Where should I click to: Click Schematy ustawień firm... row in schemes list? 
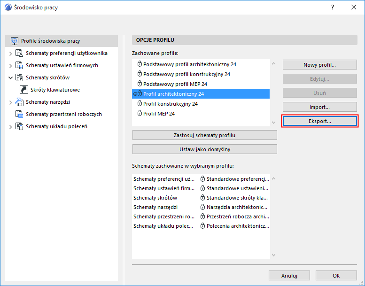(201, 188)
